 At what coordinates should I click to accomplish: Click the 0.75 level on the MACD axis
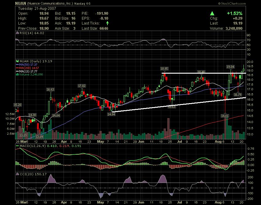(251, 149)
